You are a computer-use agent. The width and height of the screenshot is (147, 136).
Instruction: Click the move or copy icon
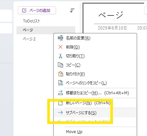pos(60,93)
